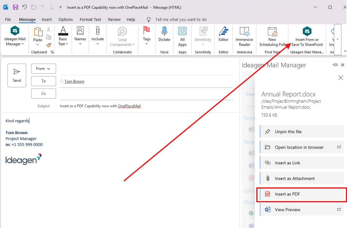Click View Preview
347x228 pixels.
(x=302, y=210)
